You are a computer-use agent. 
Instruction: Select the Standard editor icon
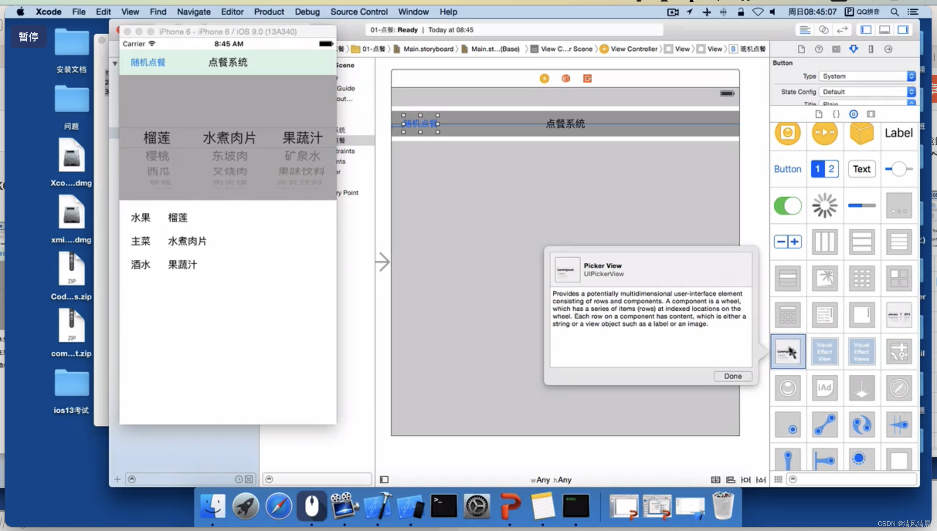pos(805,30)
